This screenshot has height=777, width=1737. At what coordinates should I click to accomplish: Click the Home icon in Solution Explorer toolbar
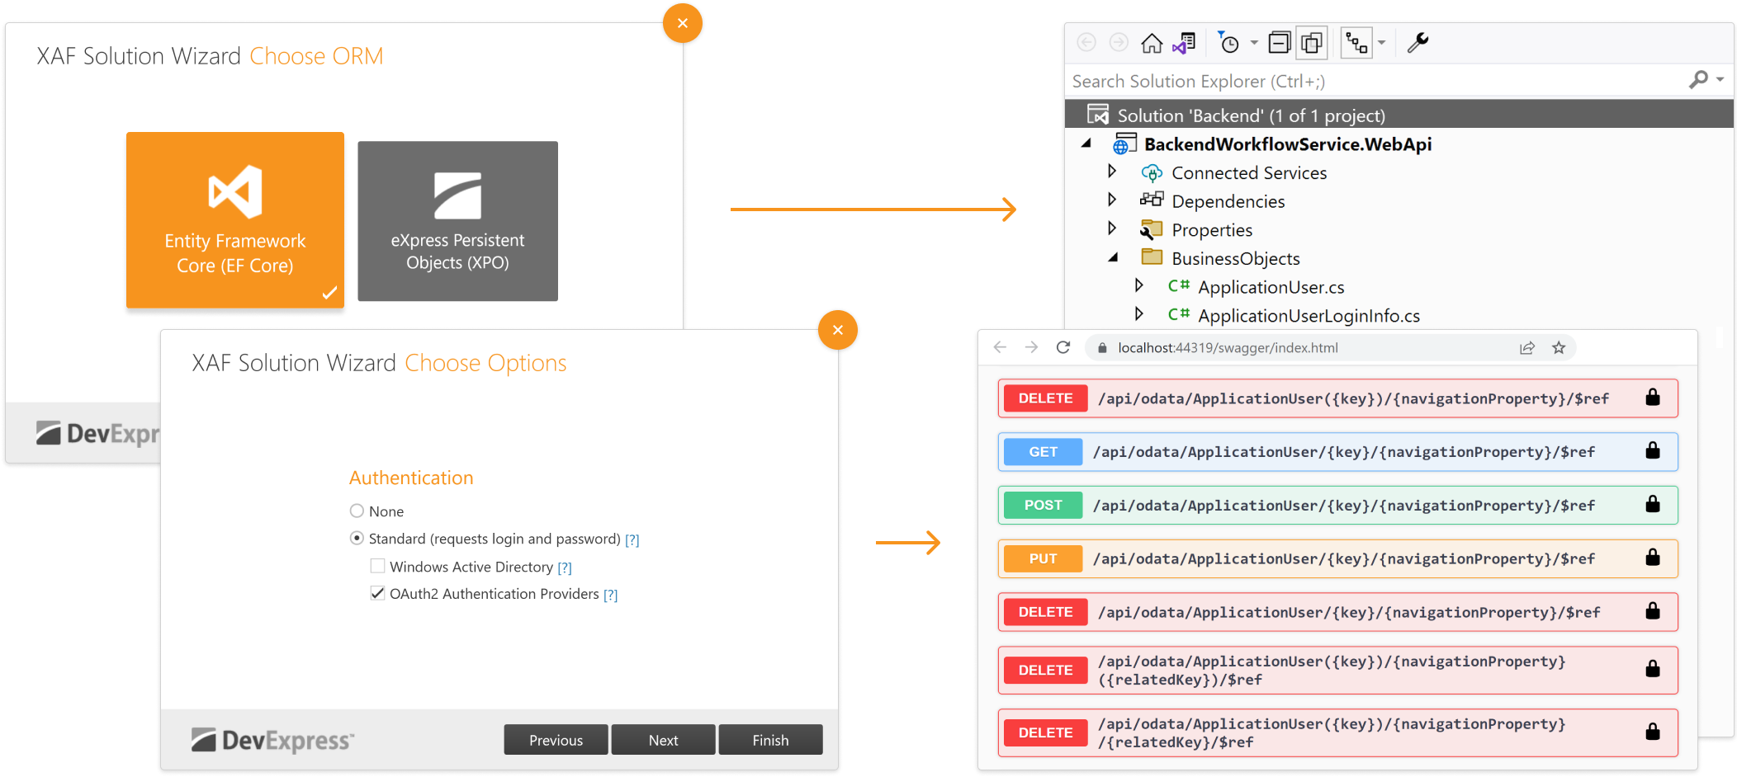pos(1152,42)
